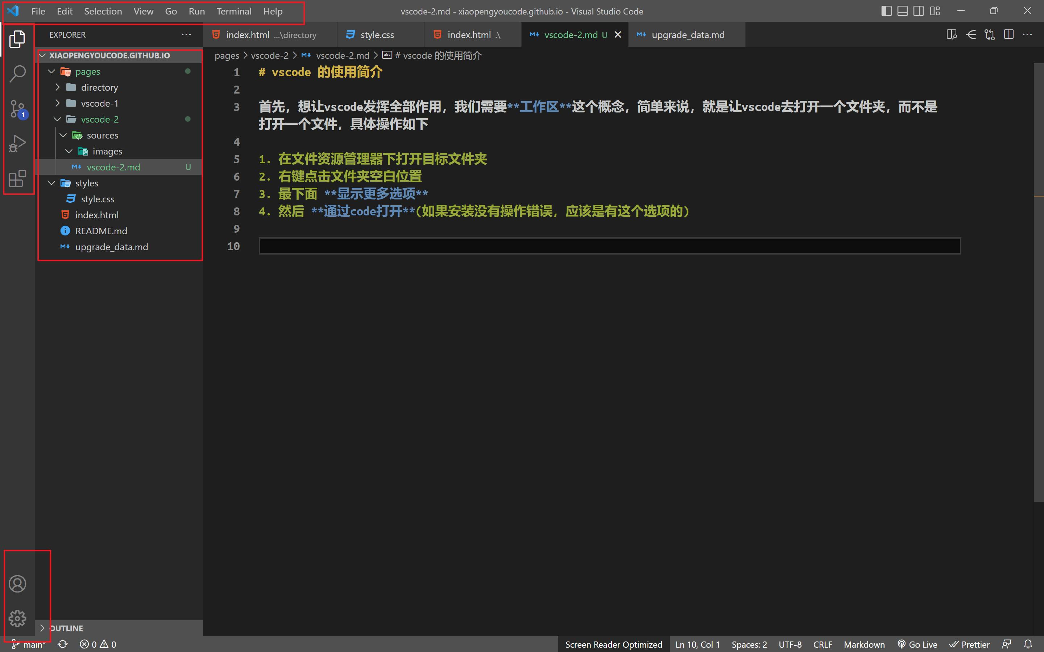
Task: Open errors and warnings counter
Action: pyautogui.click(x=98, y=644)
